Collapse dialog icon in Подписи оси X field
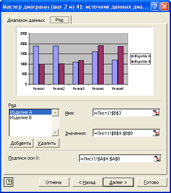Image resolution: width=171 pixels, height=193 pixels. click(157, 158)
